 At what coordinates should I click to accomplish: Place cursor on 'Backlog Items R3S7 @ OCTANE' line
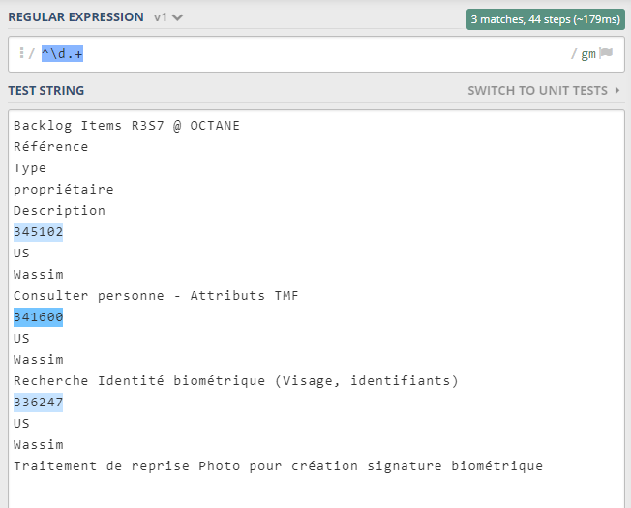tap(126, 126)
